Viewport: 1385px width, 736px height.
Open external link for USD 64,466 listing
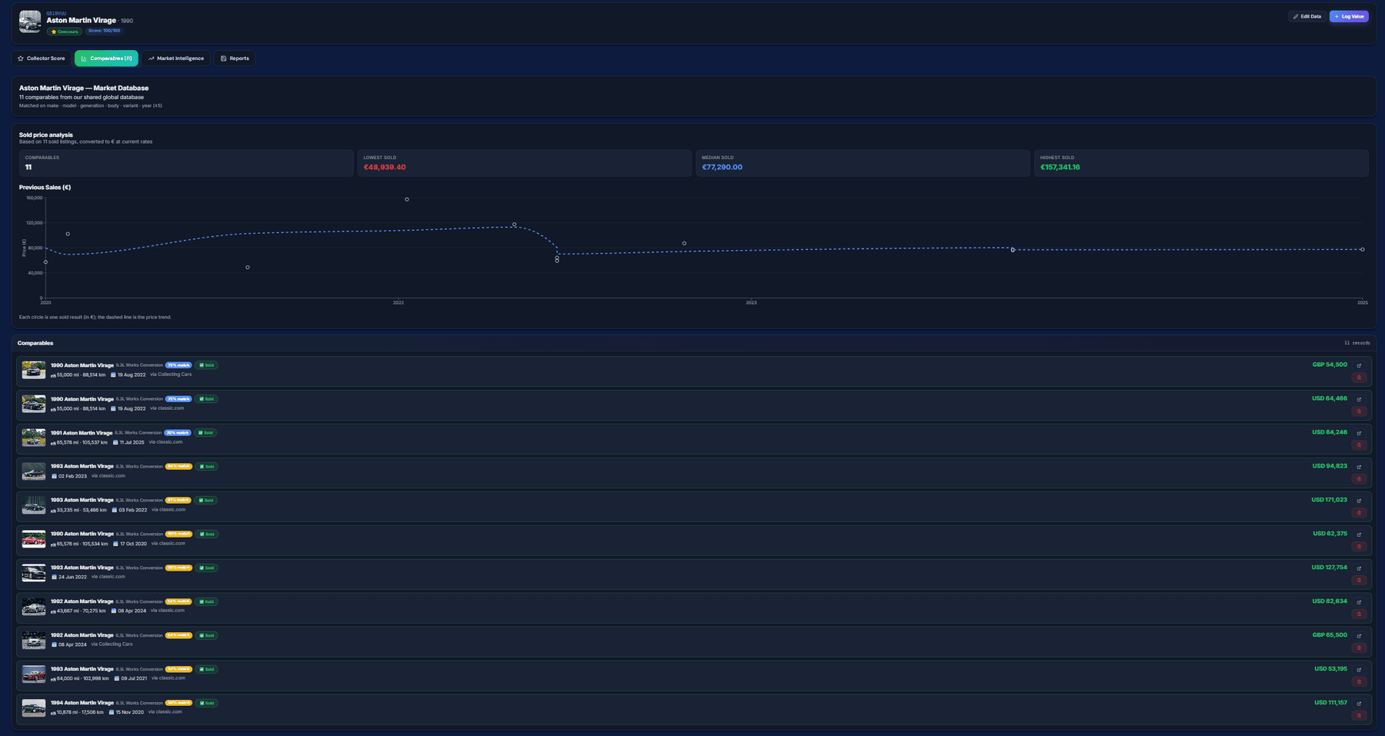[1359, 400]
